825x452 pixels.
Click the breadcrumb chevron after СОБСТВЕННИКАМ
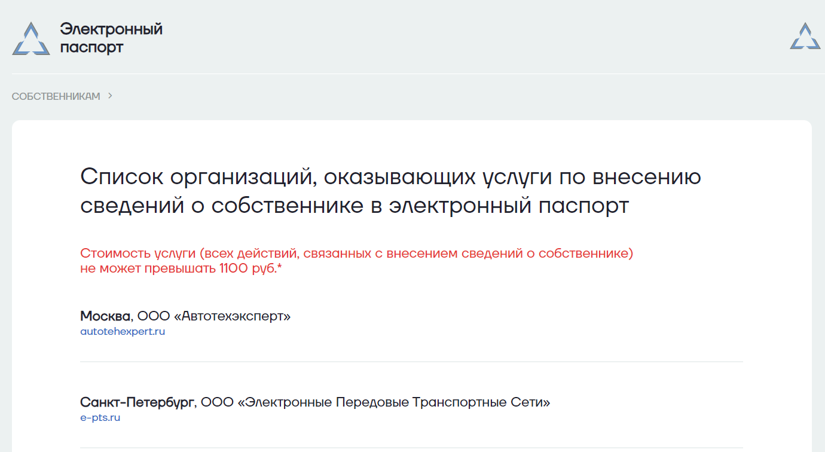[110, 96]
